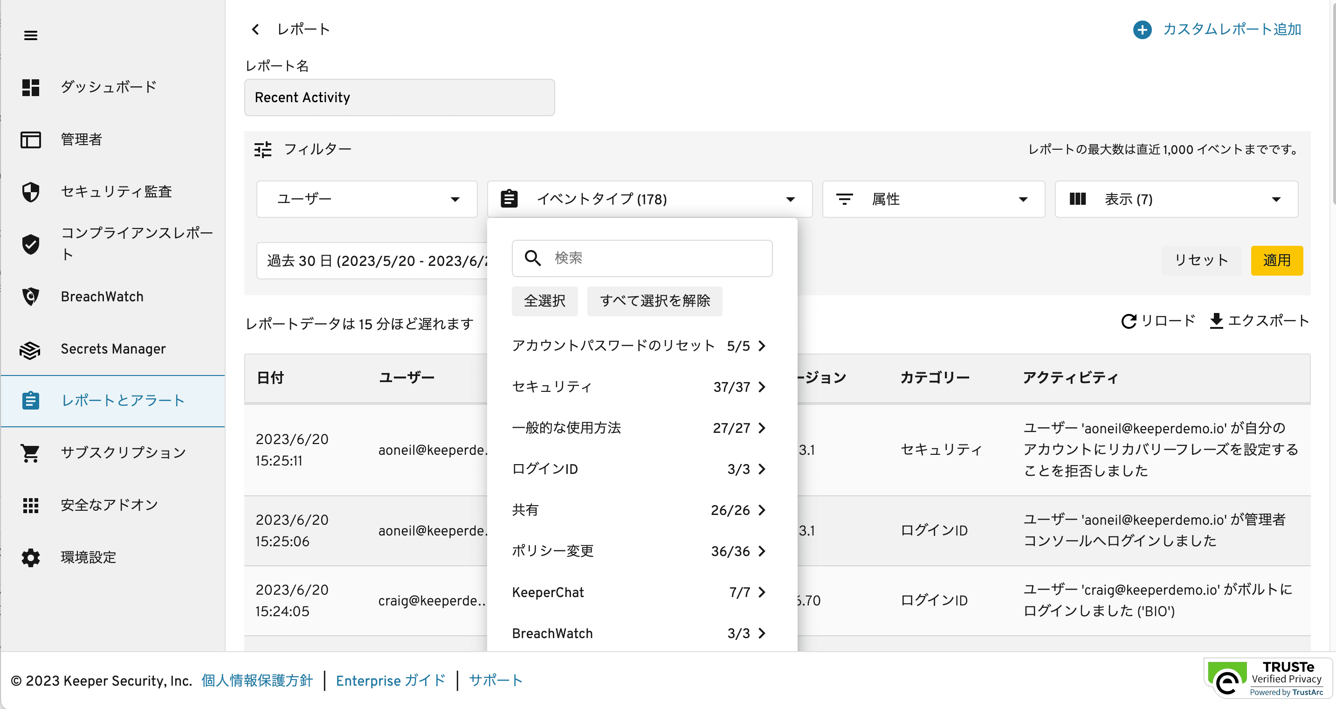Click the back arrow next to レポート

[x=255, y=29]
